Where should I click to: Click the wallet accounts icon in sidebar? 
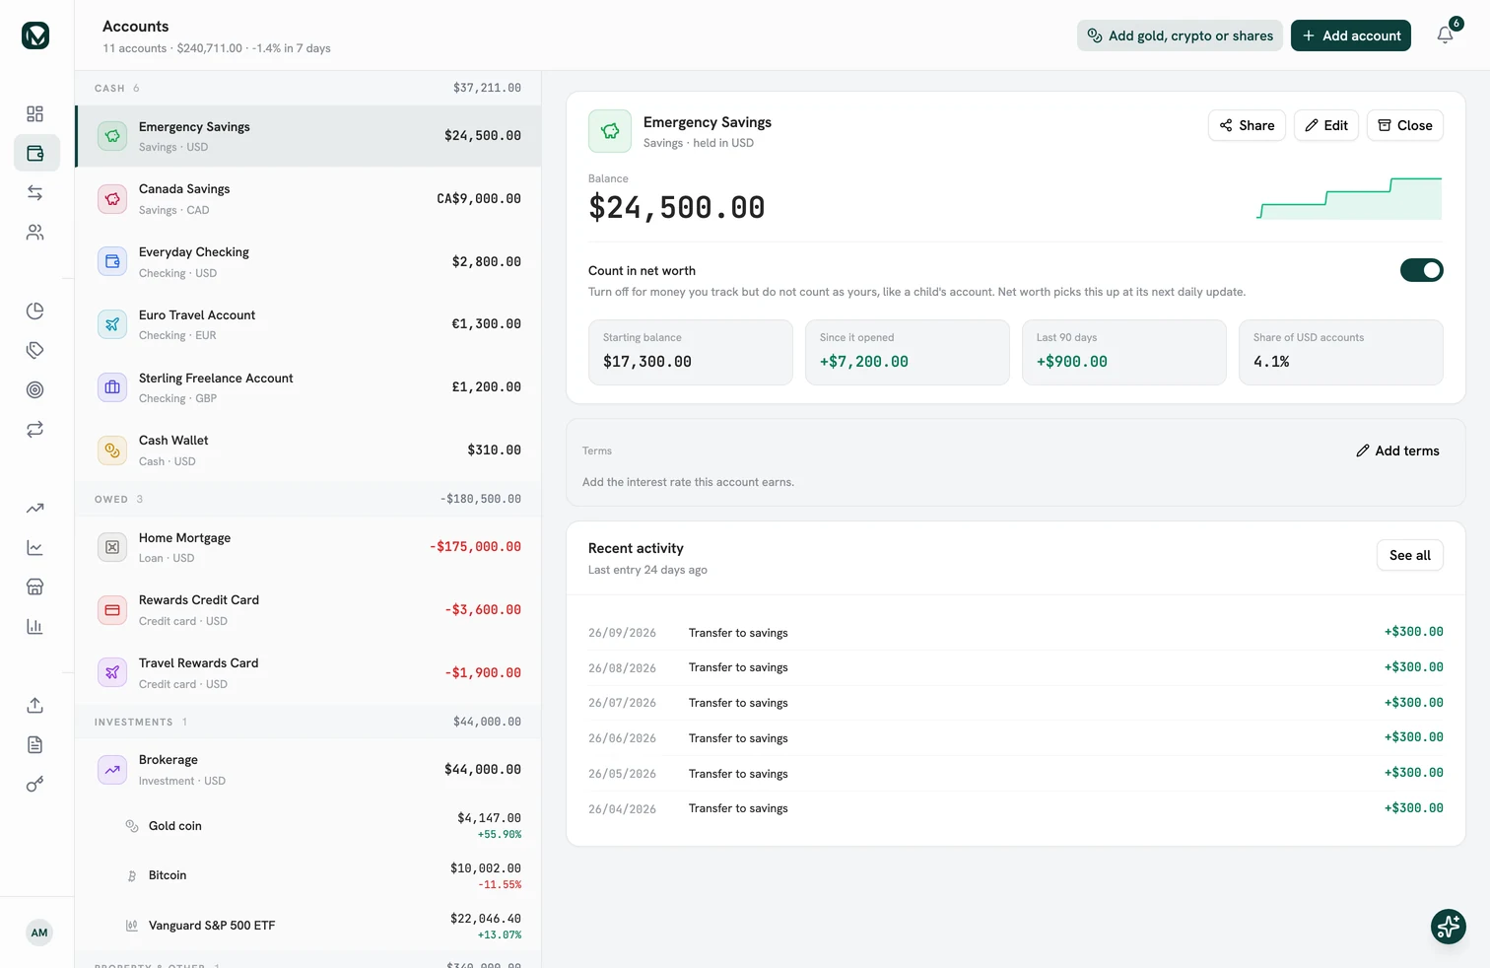pos(35,154)
